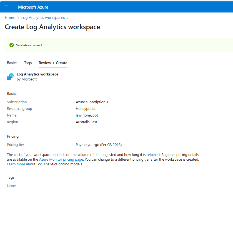Click the Resource group field label
The width and height of the screenshot is (233, 250).
[x=19, y=109]
